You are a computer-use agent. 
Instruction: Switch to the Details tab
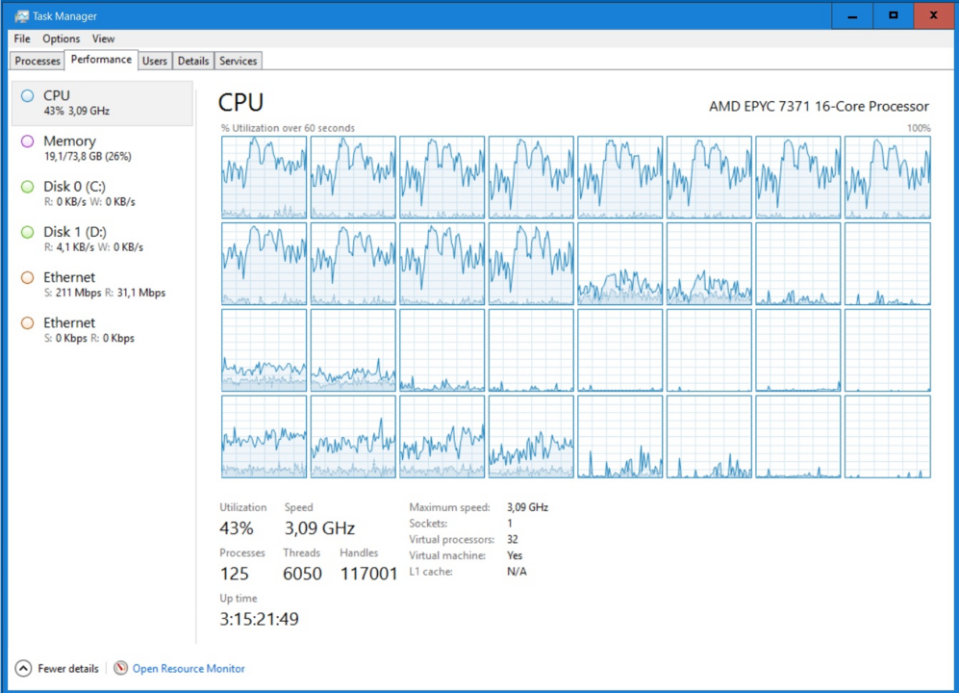pyautogui.click(x=193, y=61)
